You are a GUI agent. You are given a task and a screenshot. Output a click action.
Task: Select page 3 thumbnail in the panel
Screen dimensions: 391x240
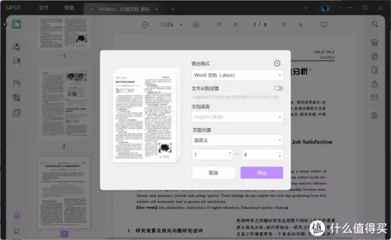click(x=64, y=192)
